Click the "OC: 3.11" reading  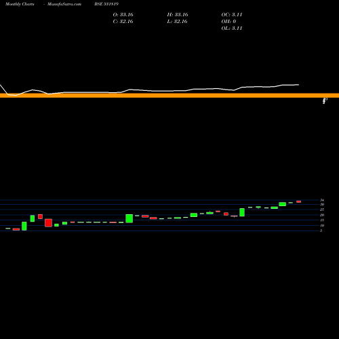coord(232,15)
